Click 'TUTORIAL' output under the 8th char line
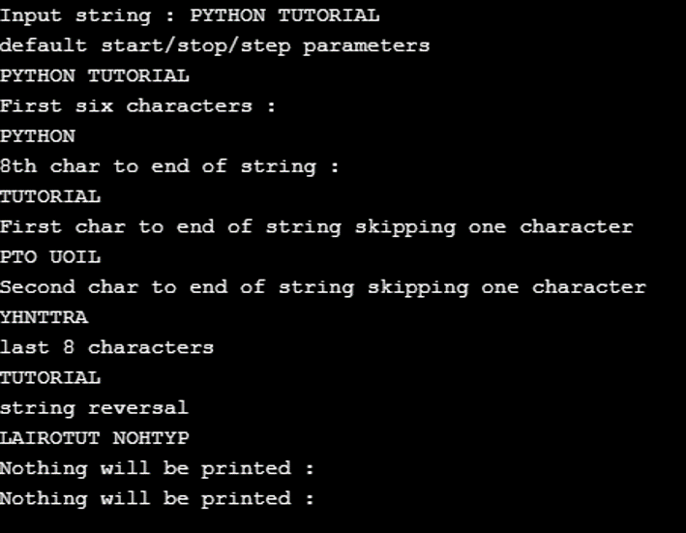Viewport: 686px width, 533px height. coord(50,196)
